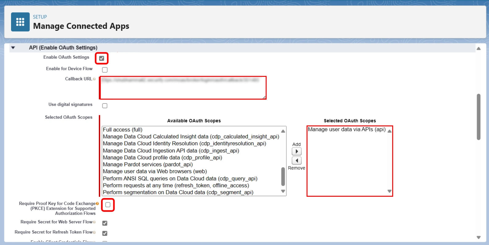This screenshot has width=489, height=245.
Task: Click the Manage Connected Apps heading
Action: (81, 26)
